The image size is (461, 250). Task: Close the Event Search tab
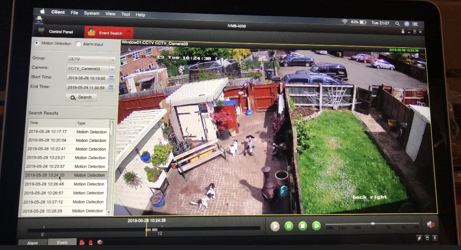(x=129, y=31)
